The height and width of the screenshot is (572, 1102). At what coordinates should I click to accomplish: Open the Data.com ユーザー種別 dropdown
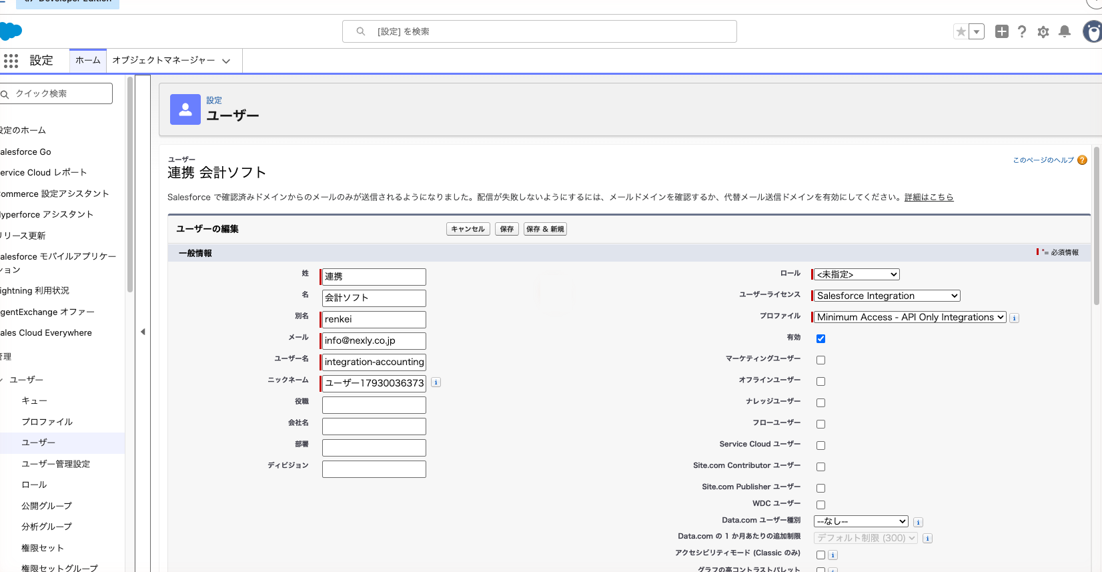(x=861, y=521)
